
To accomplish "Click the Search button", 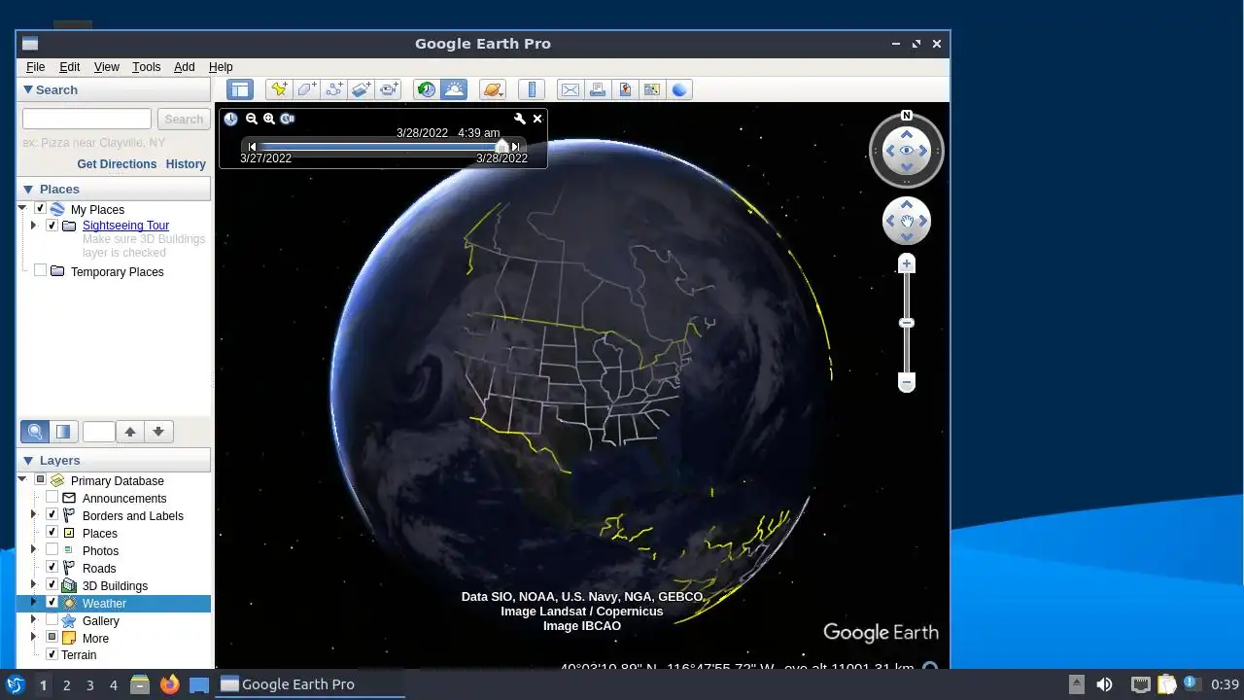I will pos(184,119).
